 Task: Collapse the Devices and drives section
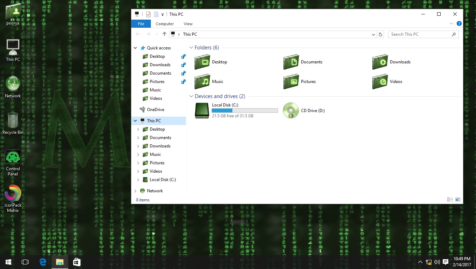pyautogui.click(x=191, y=96)
